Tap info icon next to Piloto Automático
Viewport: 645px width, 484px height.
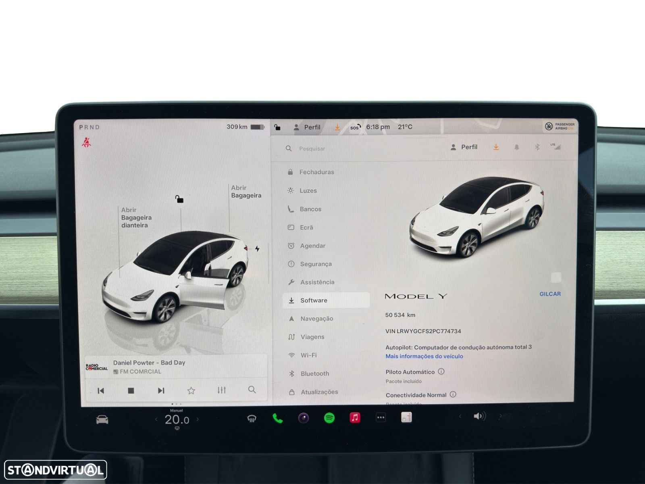[441, 371]
